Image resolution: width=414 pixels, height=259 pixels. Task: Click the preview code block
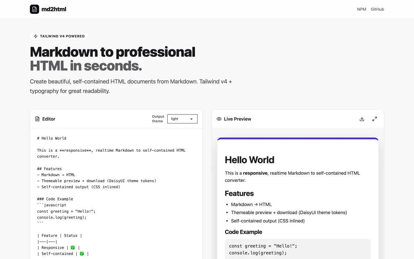coord(298,249)
